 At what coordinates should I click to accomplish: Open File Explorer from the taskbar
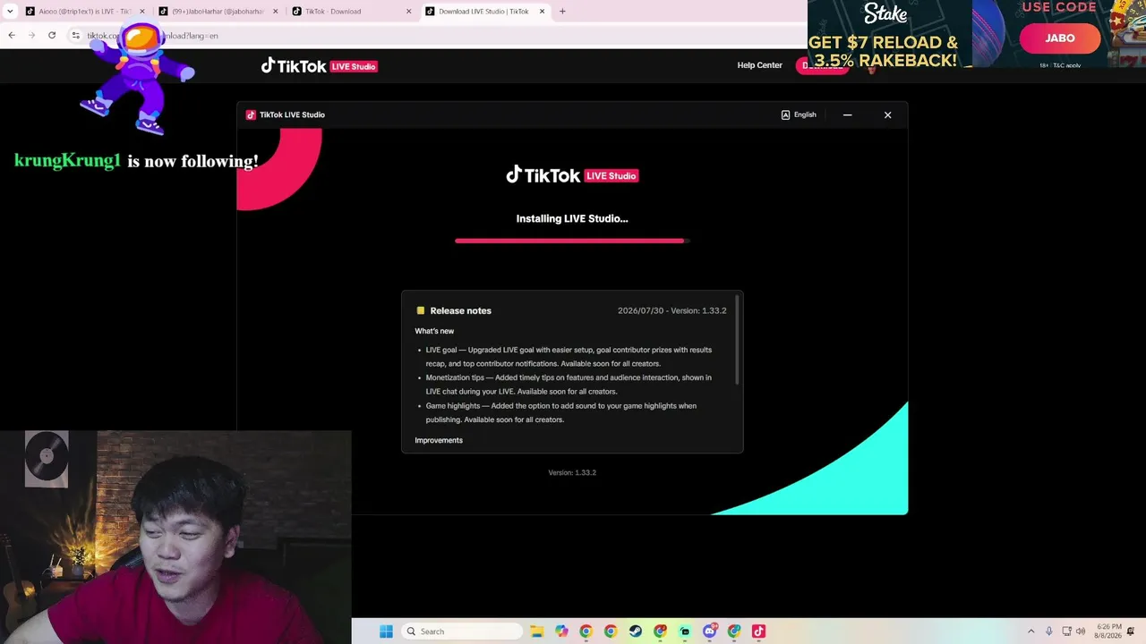(537, 631)
